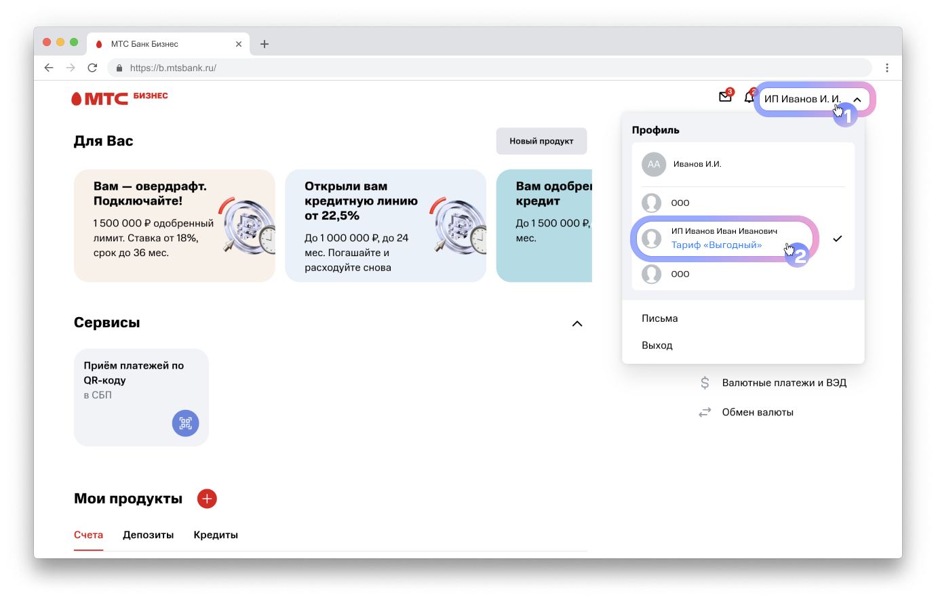
Task: Click the МТС Банк Бизнес browser tab
Action: click(168, 44)
